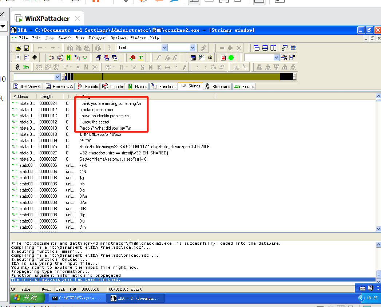Click the stacked windows segments icon
Screen dimensions: 381x307
(115, 58)
